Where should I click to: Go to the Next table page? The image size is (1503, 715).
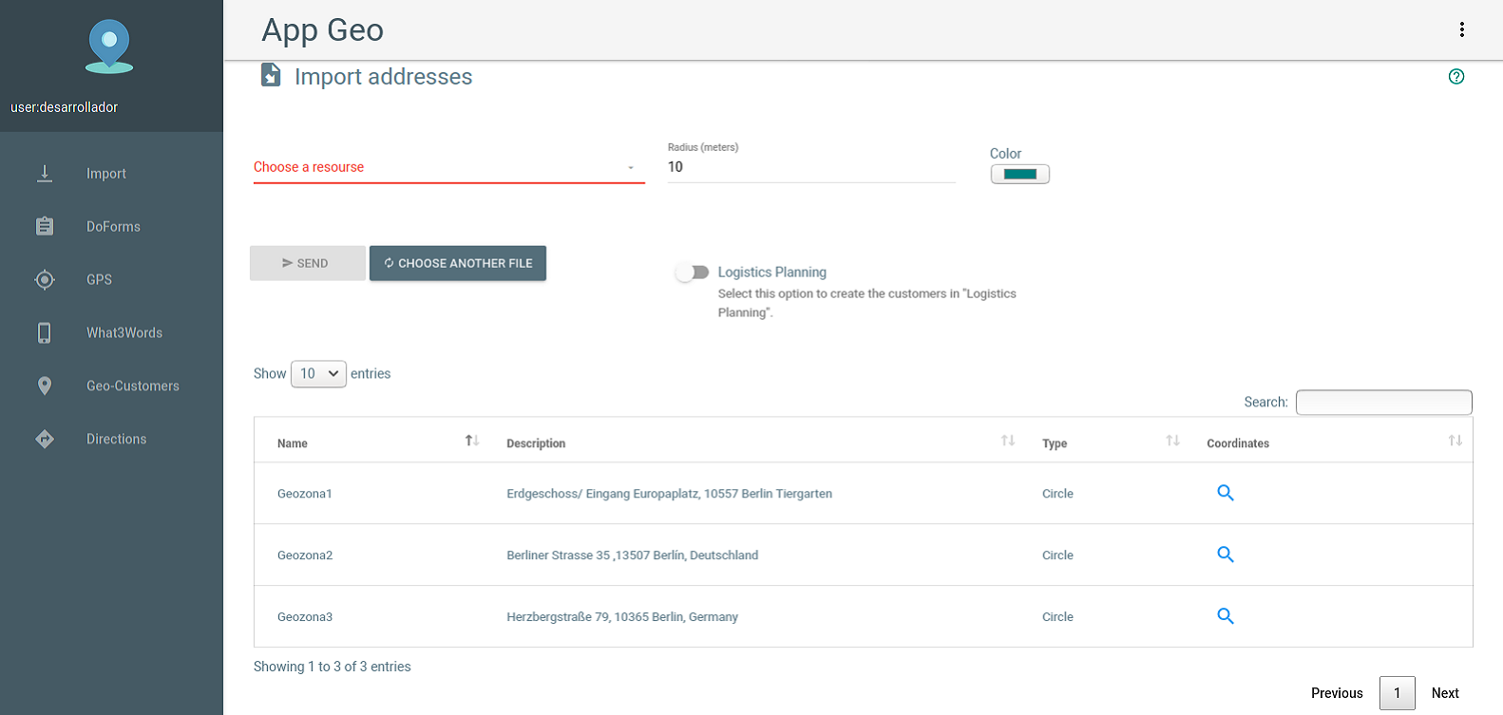pos(1445,693)
